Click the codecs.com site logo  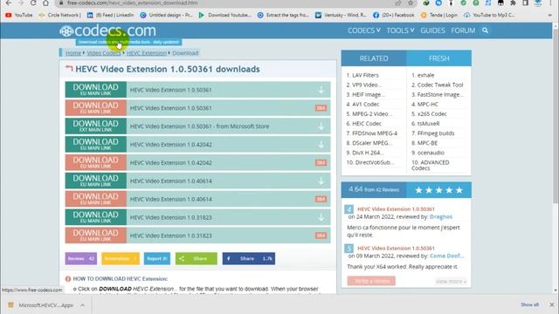pos(107,31)
